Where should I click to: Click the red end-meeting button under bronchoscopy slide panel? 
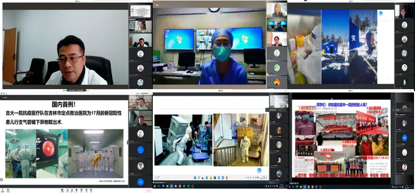tap(148, 191)
